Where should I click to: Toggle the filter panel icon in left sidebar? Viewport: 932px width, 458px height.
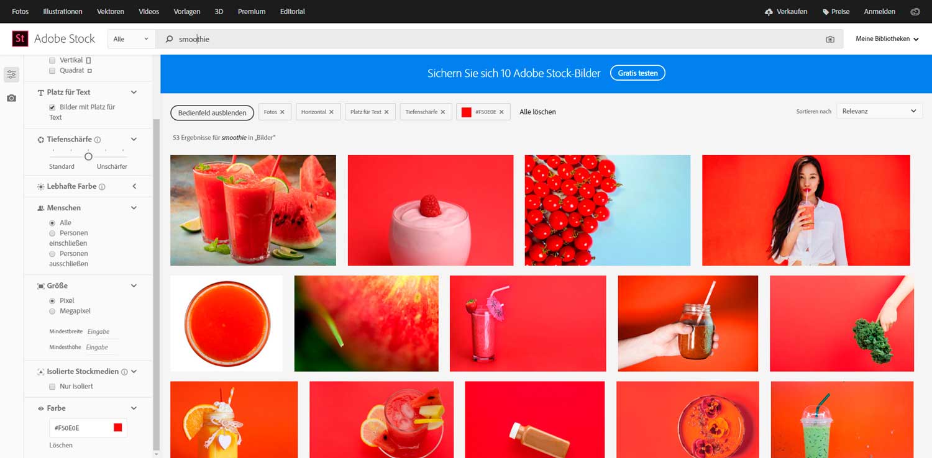tap(11, 74)
